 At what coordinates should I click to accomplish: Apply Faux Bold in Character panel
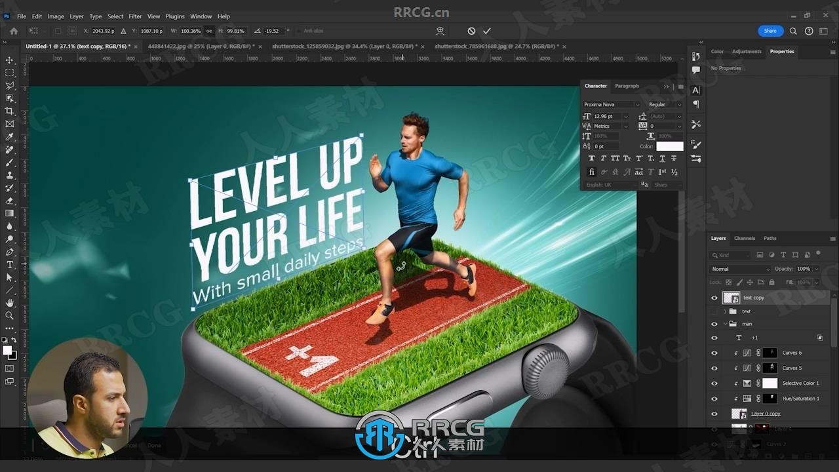pos(592,158)
